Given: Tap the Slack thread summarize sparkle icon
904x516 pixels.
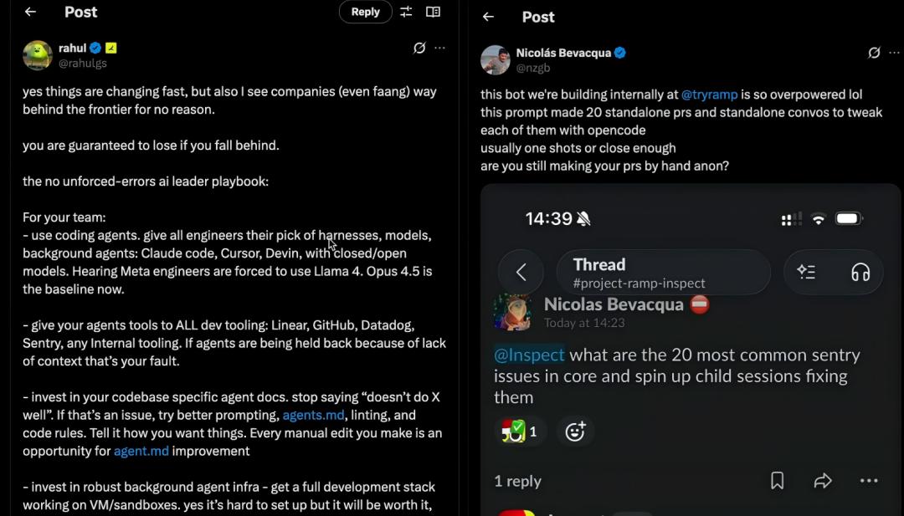Looking at the screenshot, I should [x=806, y=272].
